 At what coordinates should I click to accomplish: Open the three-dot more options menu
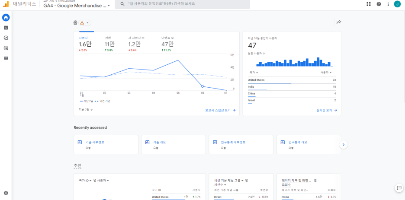pyautogui.click(x=388, y=4)
